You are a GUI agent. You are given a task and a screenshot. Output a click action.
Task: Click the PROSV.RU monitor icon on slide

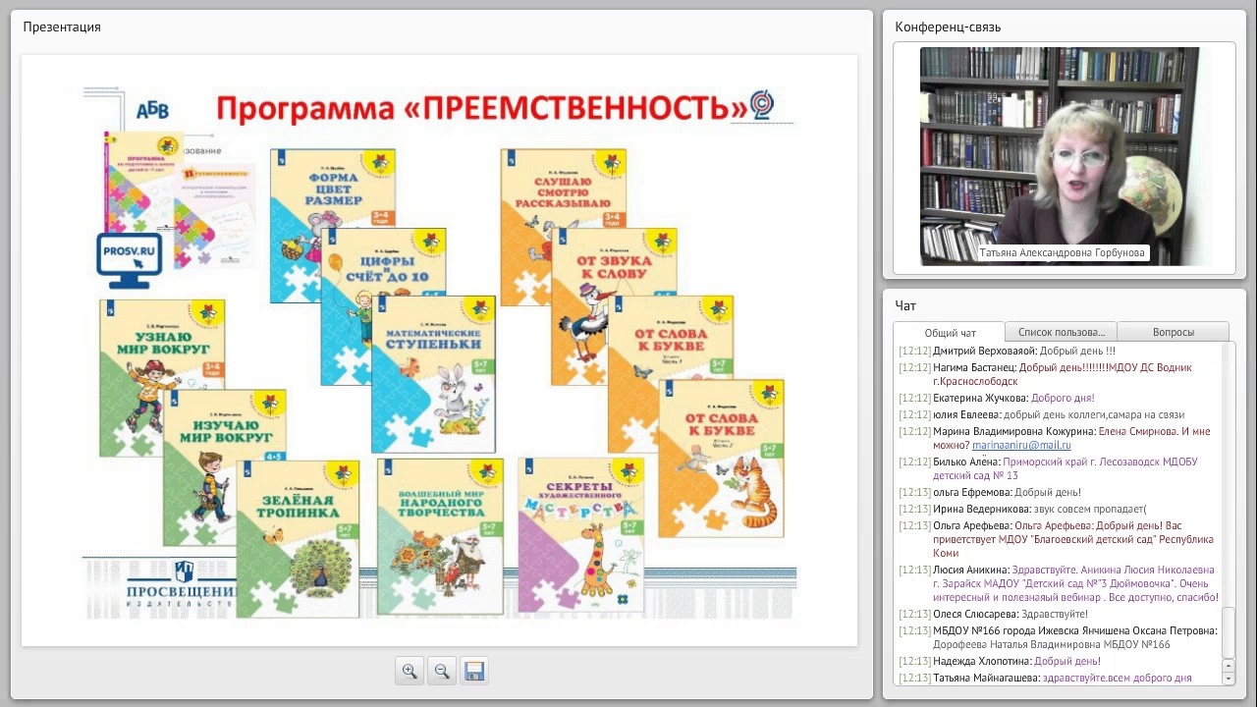click(130, 259)
